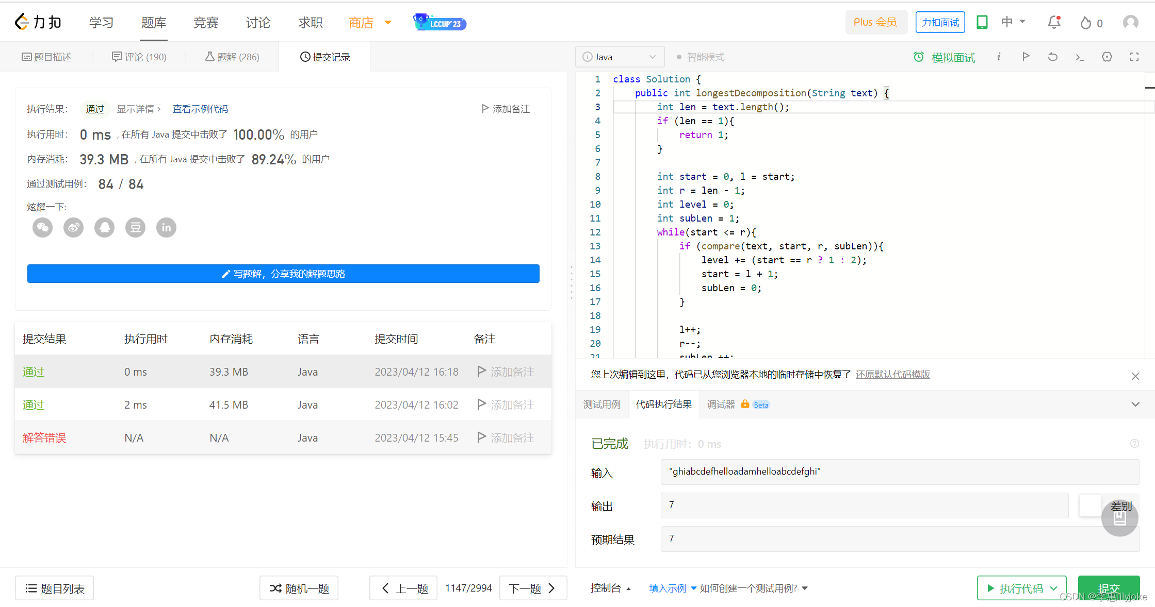Open the Java language dropdown
Image resolution: width=1155 pixels, height=607 pixels.
tap(619, 57)
